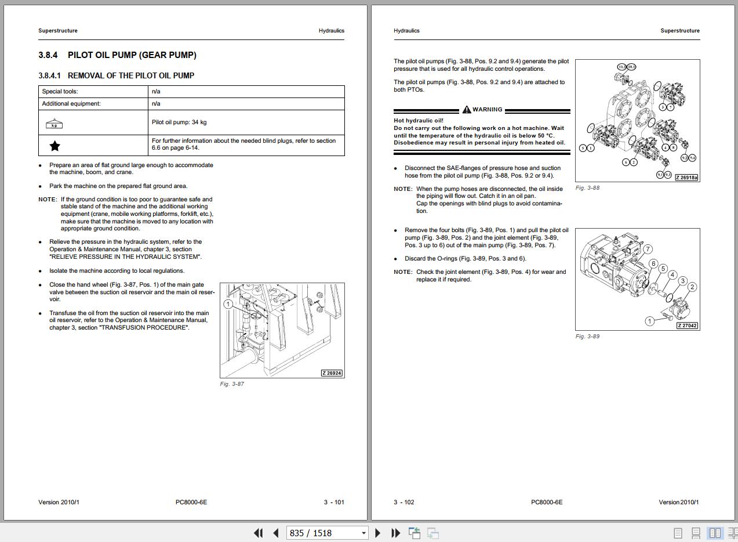Click the blind plugs section 6.6 reference text
The image size is (738, 542).
click(243, 144)
